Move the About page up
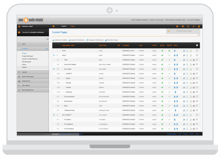This screenshot has width=222, height=160. pos(177,55)
